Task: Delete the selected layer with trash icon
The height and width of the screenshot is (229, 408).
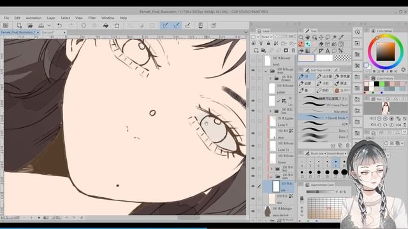Action: pos(293,50)
